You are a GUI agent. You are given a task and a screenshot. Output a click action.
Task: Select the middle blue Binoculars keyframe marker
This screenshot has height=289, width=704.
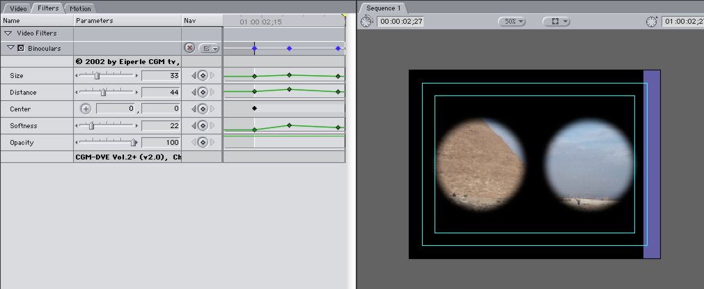tap(289, 48)
